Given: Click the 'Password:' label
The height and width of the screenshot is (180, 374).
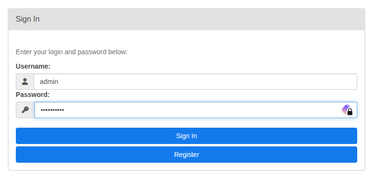Looking at the screenshot, I should point(33,95).
